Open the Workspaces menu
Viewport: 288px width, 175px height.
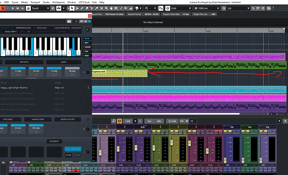58,2
